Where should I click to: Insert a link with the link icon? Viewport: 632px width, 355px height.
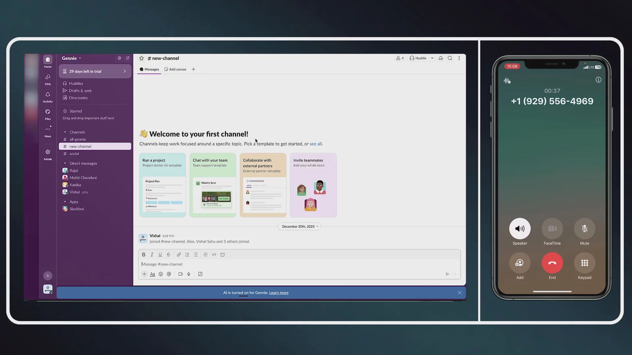click(x=179, y=254)
